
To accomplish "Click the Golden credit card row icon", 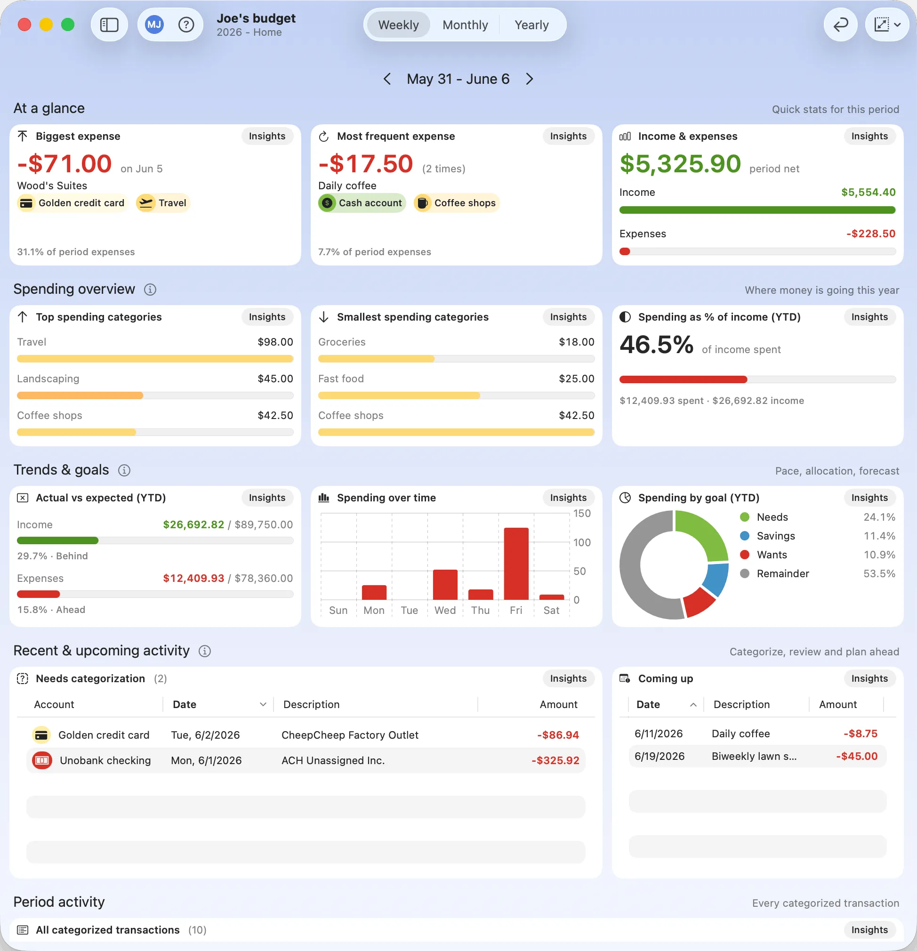I will 41,735.
